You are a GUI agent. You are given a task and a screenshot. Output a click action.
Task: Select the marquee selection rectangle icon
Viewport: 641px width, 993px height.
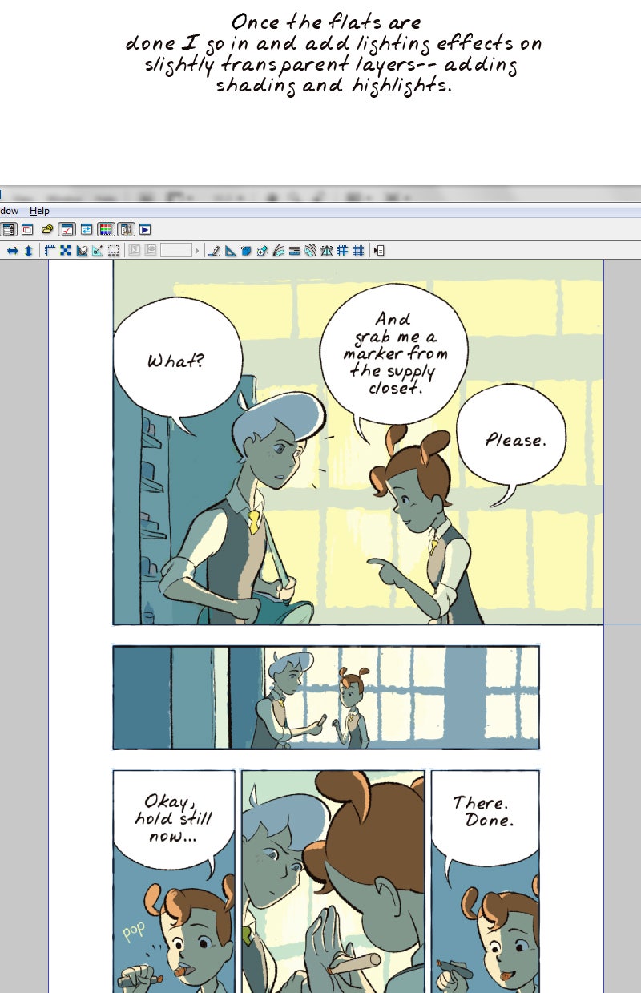point(114,251)
